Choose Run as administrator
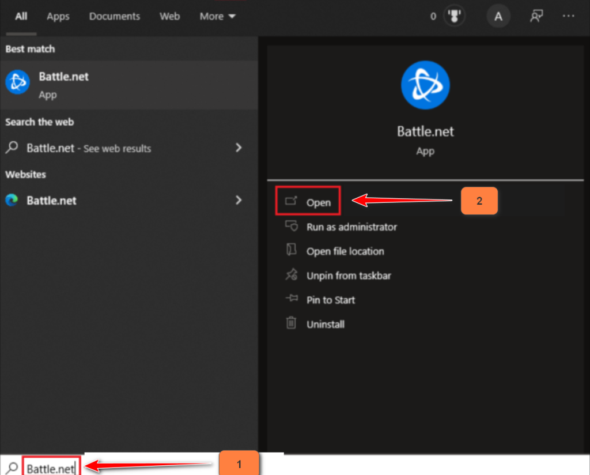The width and height of the screenshot is (590, 475). [351, 227]
